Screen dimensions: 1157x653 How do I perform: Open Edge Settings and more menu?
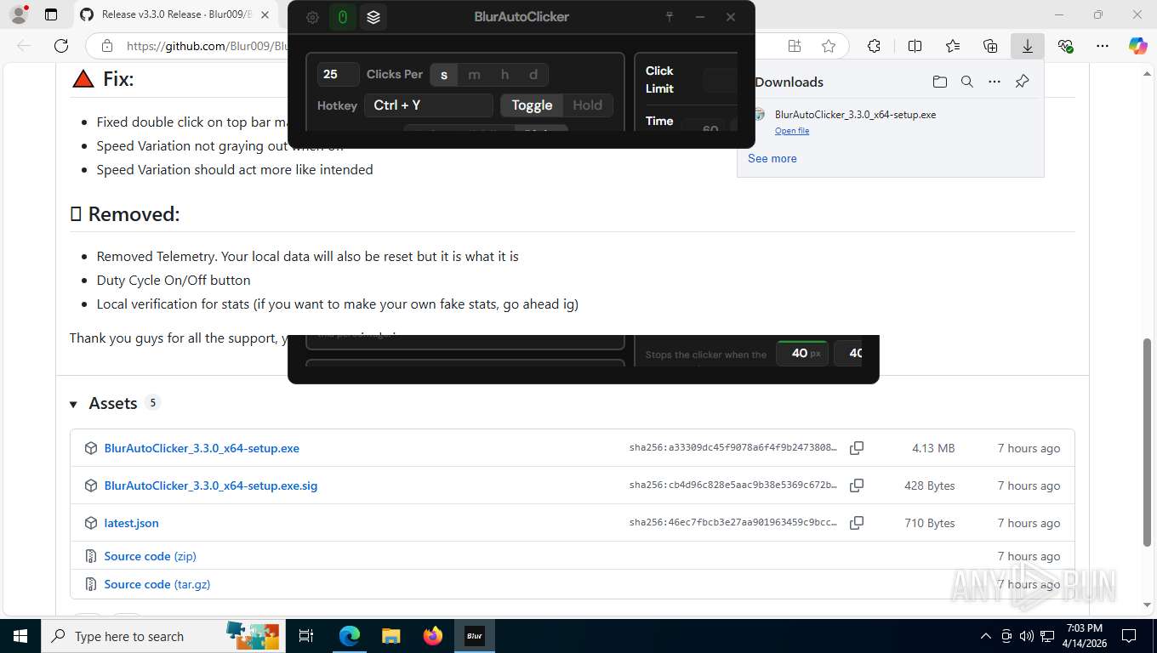click(1103, 46)
